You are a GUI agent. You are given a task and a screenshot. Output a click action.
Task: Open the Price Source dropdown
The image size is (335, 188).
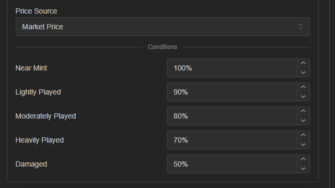pos(163,27)
